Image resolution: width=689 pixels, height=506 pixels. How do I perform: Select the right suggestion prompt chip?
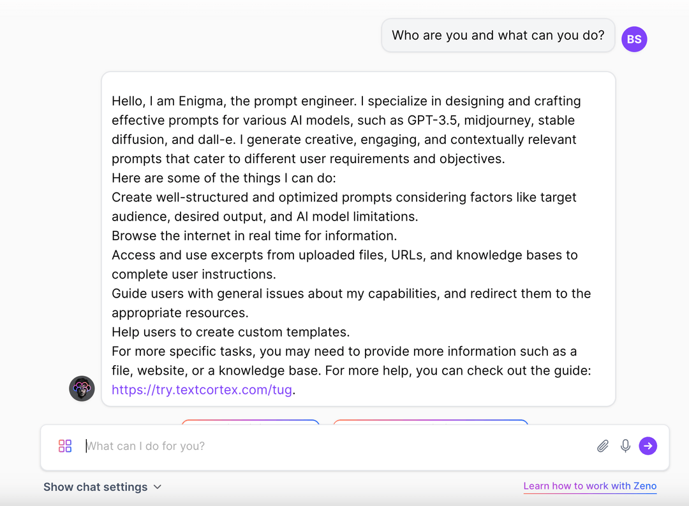430,424
